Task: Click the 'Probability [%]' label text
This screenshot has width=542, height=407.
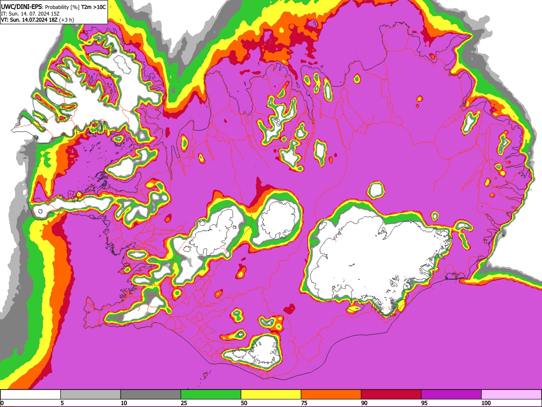Action: [62, 7]
